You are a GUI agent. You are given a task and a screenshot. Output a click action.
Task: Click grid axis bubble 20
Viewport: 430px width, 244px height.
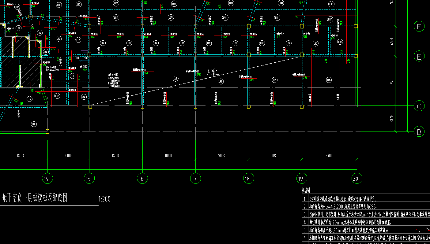coord(357,178)
